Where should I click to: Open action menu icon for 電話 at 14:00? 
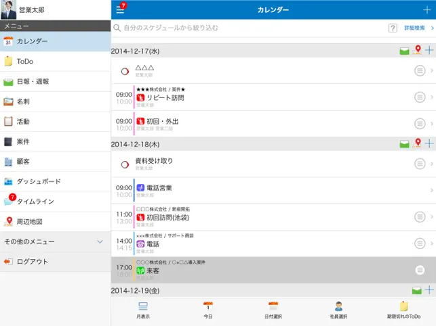pyautogui.click(x=420, y=243)
